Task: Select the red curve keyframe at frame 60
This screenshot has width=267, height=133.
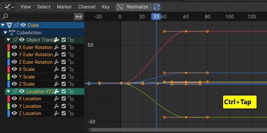Action: (186, 32)
